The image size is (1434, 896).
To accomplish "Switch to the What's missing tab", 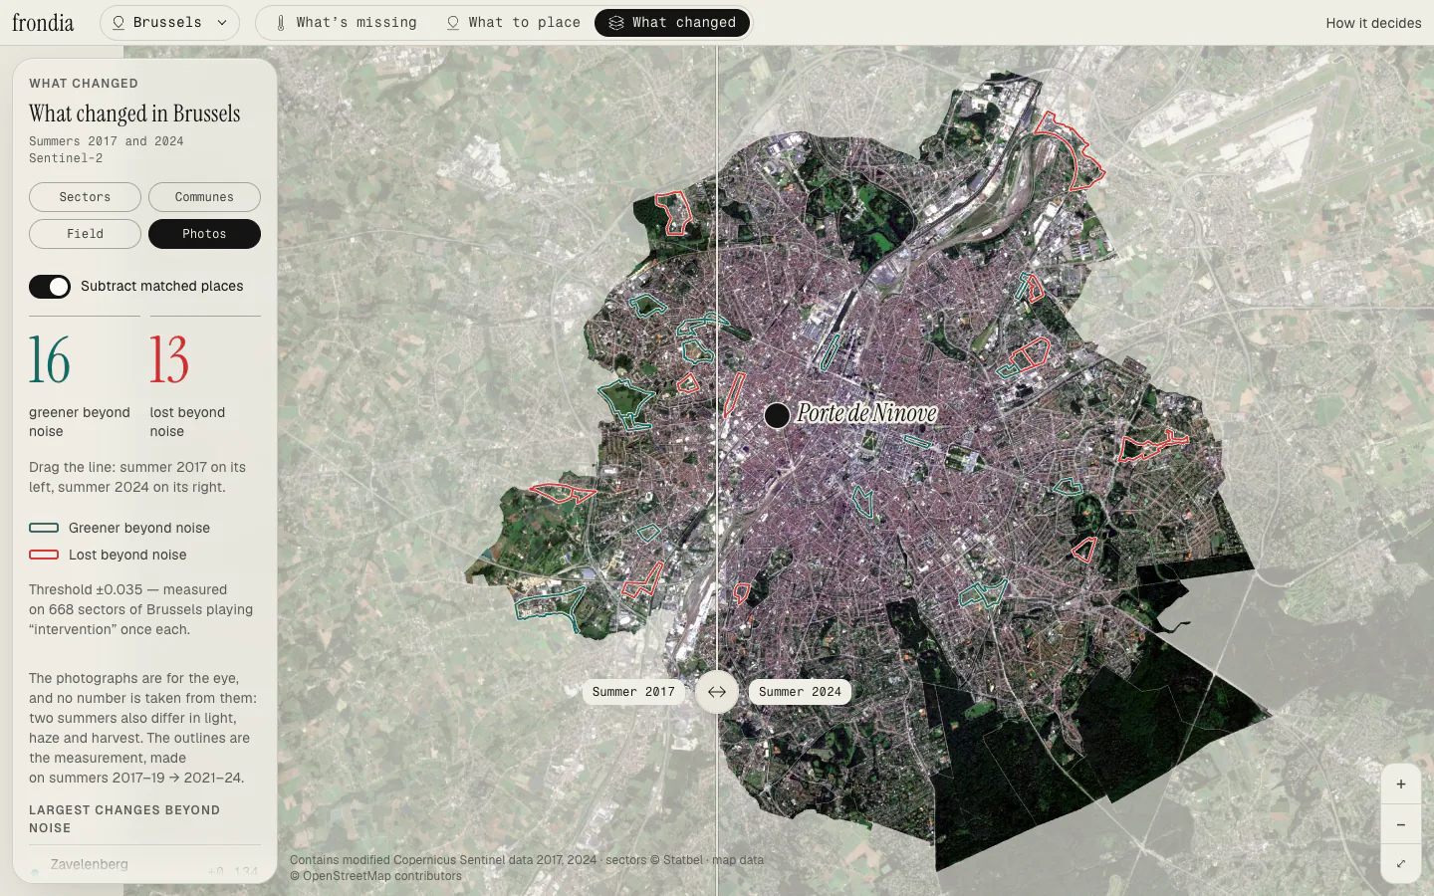I will 346,22.
